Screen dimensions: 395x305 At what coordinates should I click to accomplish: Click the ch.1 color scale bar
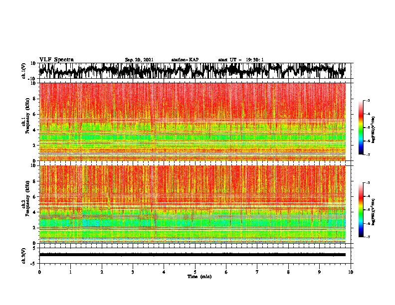pos(361,128)
